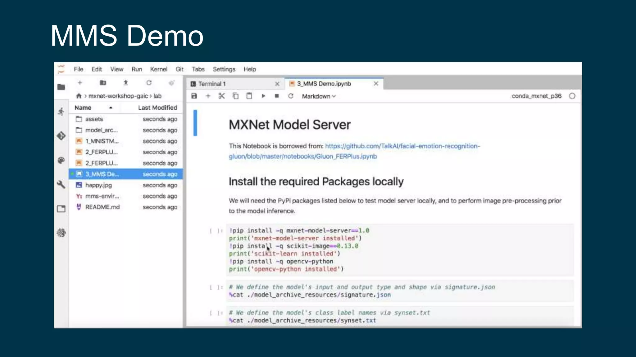The height and width of the screenshot is (357, 636).
Task: Open the View menu
Action: (117, 69)
